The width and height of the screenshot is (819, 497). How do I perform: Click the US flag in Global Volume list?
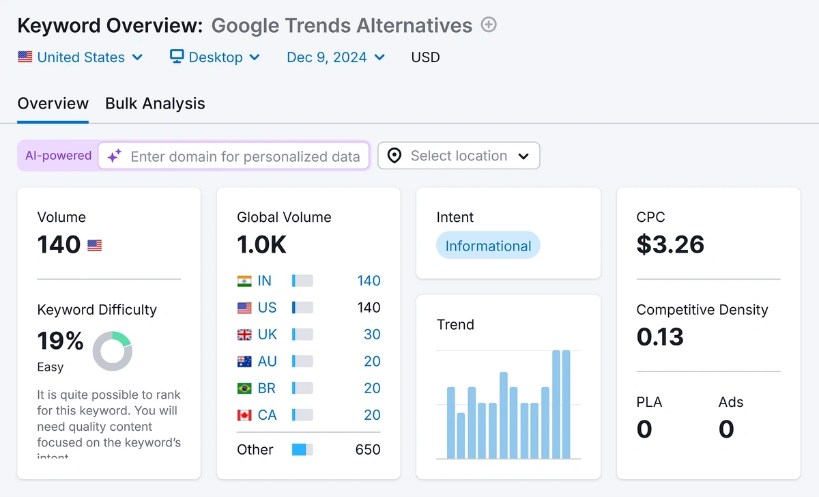pyautogui.click(x=244, y=308)
